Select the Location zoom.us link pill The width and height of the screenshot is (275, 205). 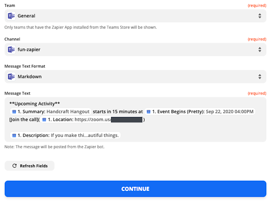[x=92, y=120]
